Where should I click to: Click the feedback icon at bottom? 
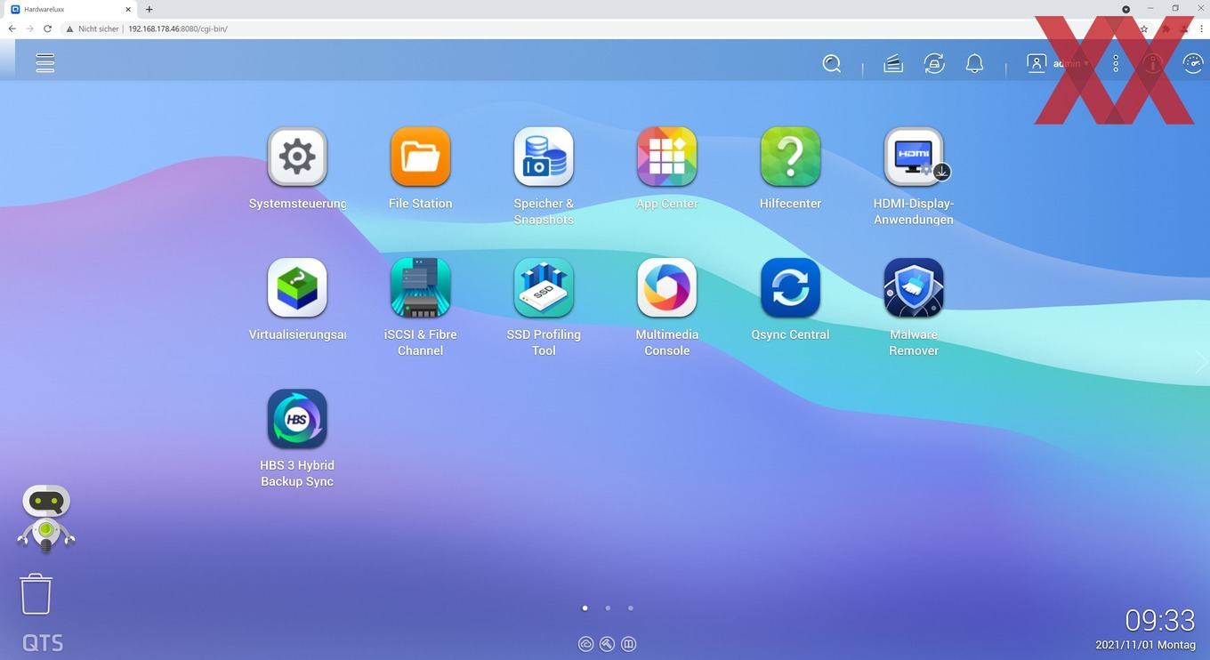[x=628, y=644]
